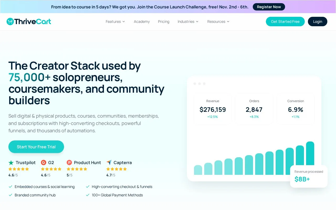The width and height of the screenshot is (336, 210).
Task: Click the Orders 2,847 stat card
Action: pyautogui.click(x=254, y=109)
